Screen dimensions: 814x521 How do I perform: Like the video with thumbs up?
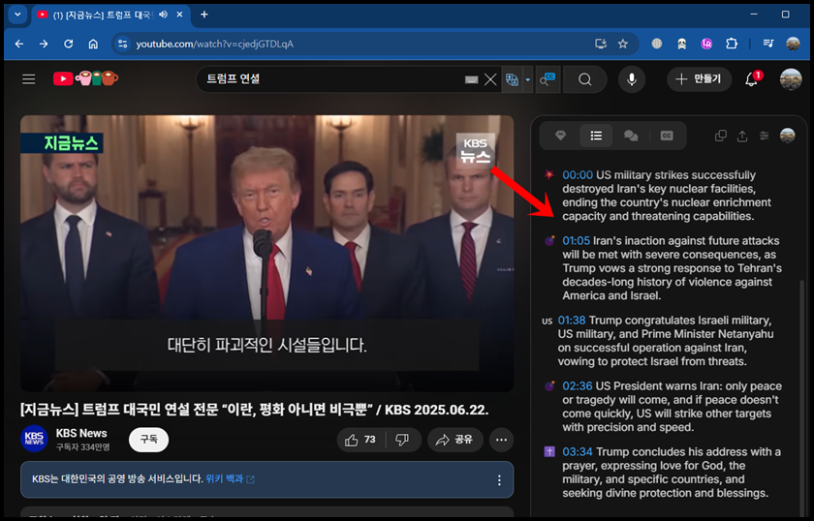click(361, 440)
